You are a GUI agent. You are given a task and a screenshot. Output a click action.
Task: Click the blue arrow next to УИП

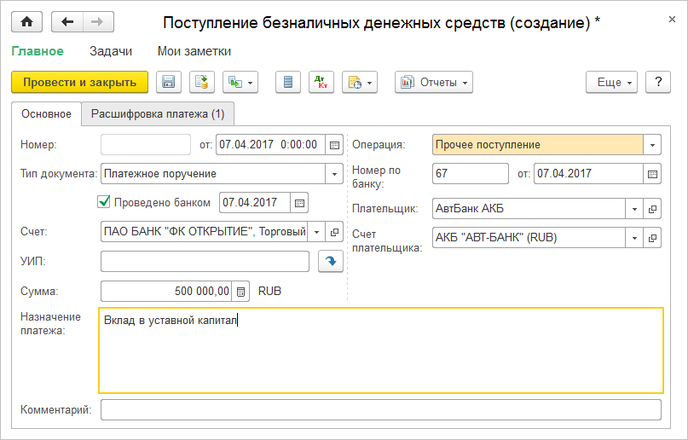[x=331, y=262]
